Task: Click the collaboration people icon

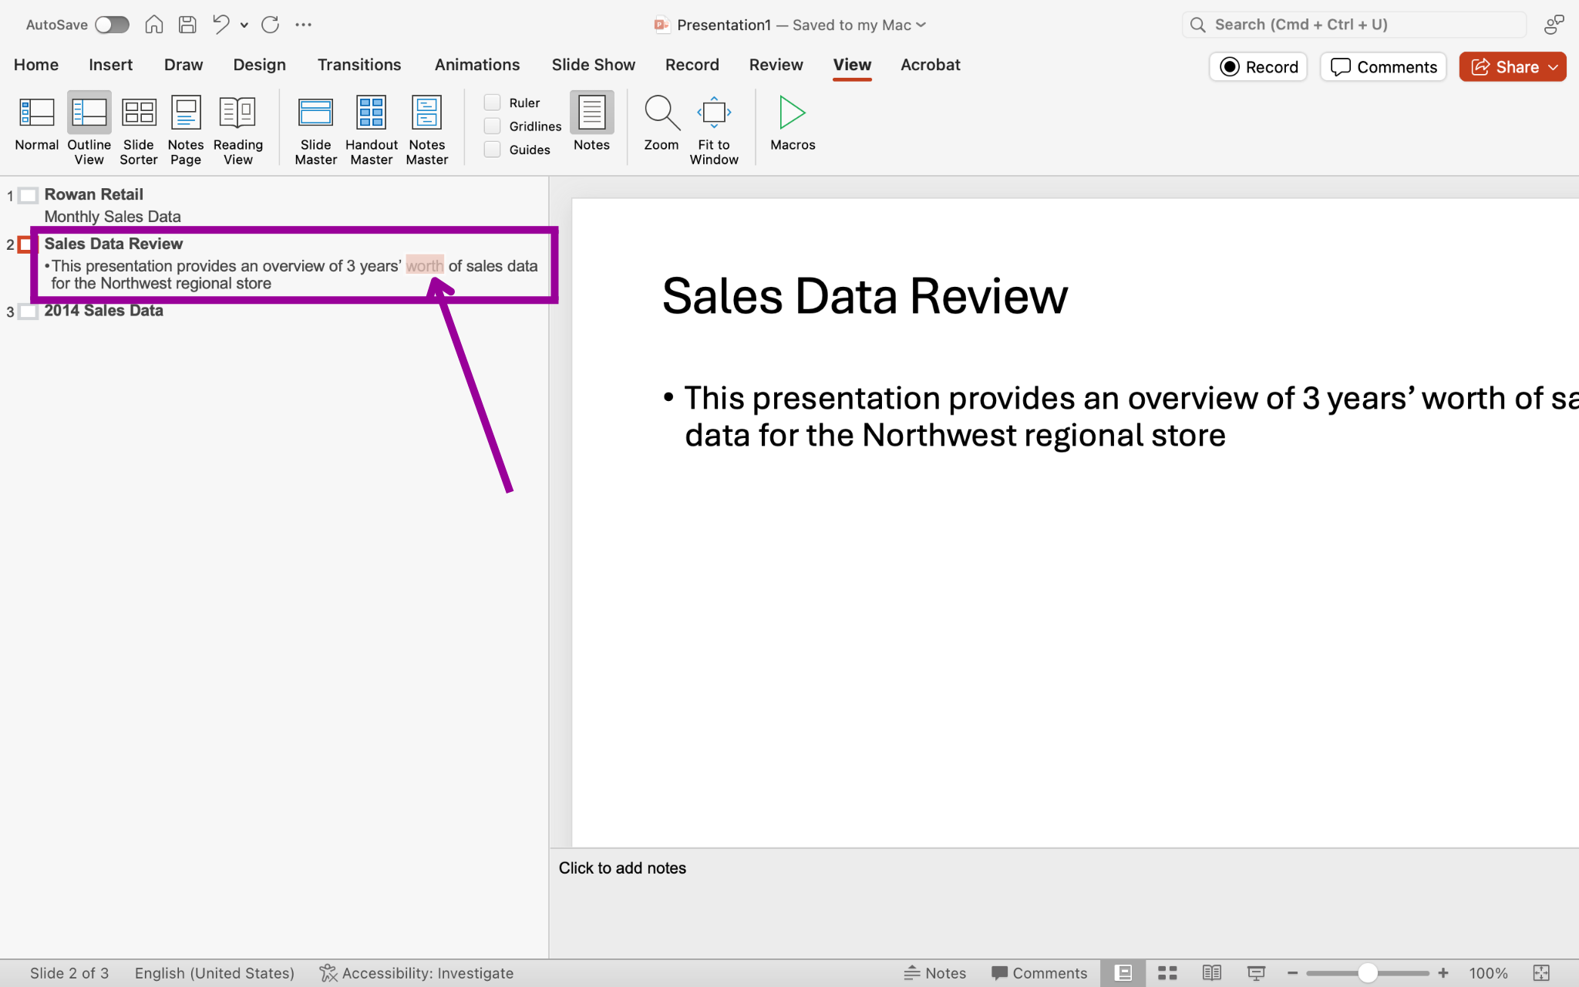Action: (1554, 25)
